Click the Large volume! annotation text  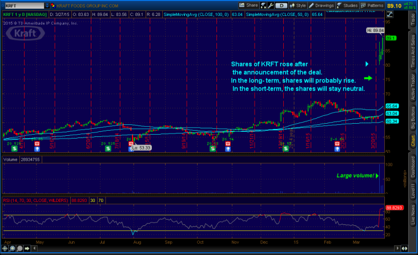coord(355,175)
